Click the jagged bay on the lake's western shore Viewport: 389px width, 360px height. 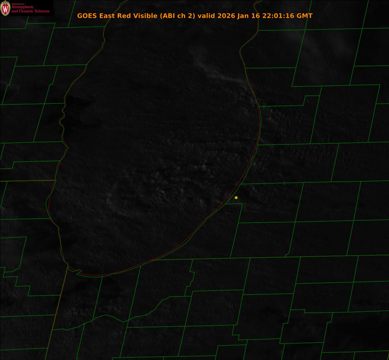[63, 119]
